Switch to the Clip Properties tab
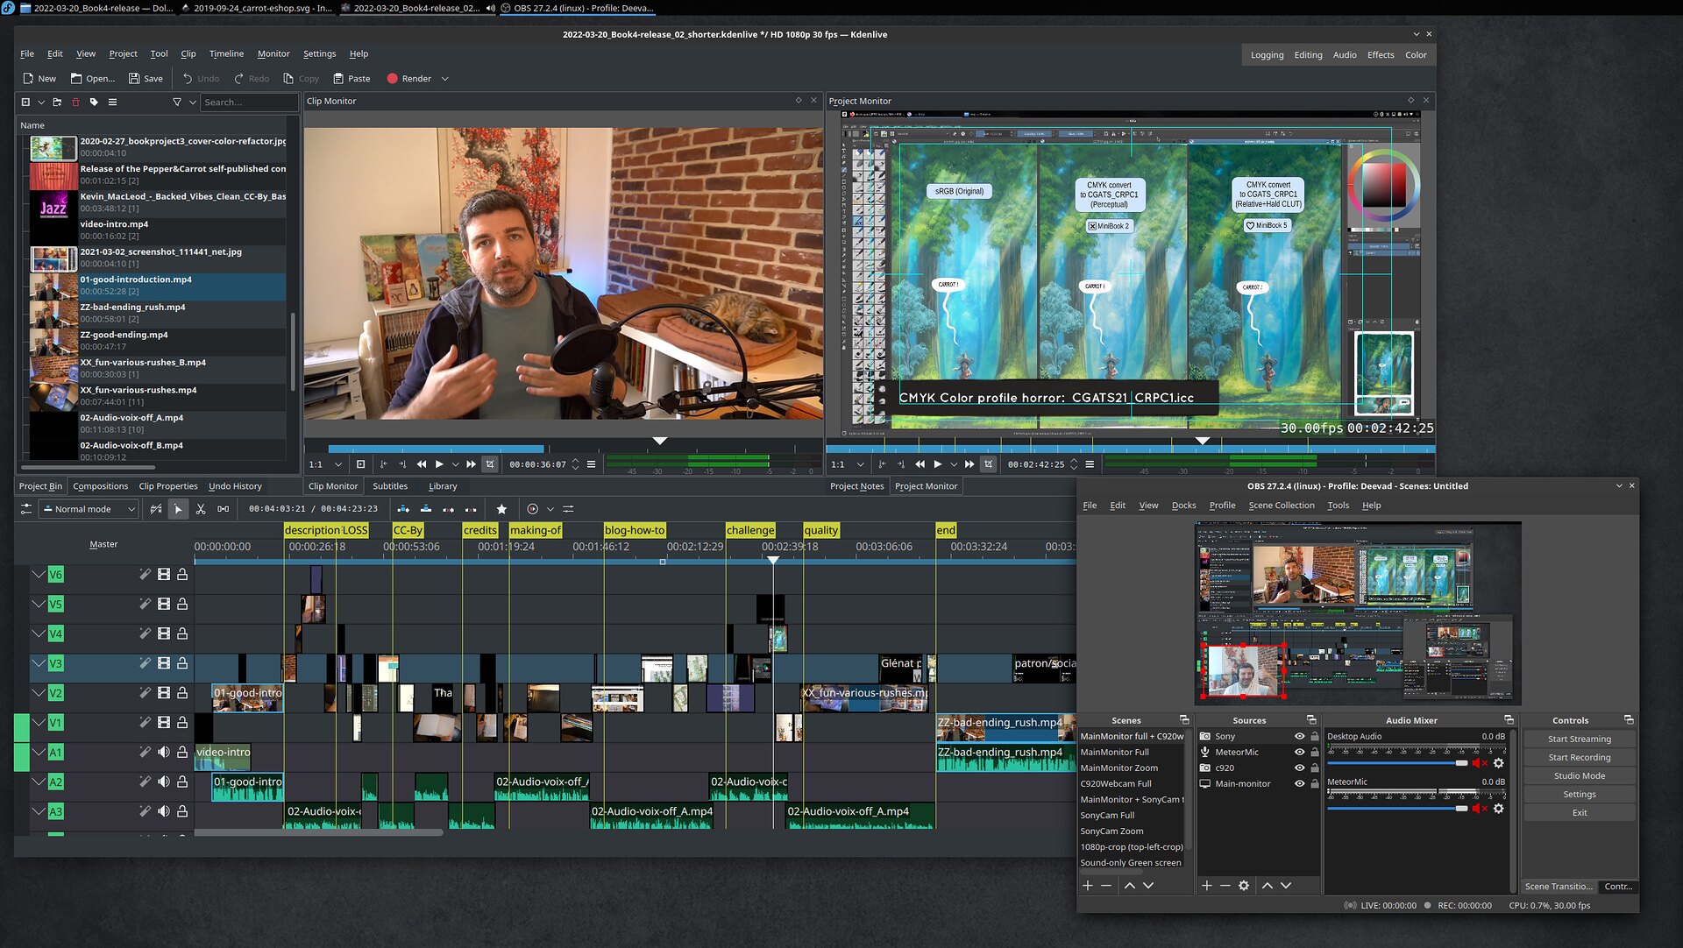 click(168, 486)
